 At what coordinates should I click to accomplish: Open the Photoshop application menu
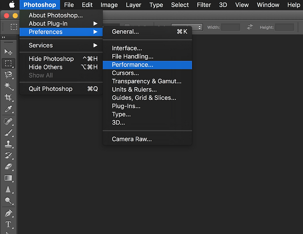[40, 5]
